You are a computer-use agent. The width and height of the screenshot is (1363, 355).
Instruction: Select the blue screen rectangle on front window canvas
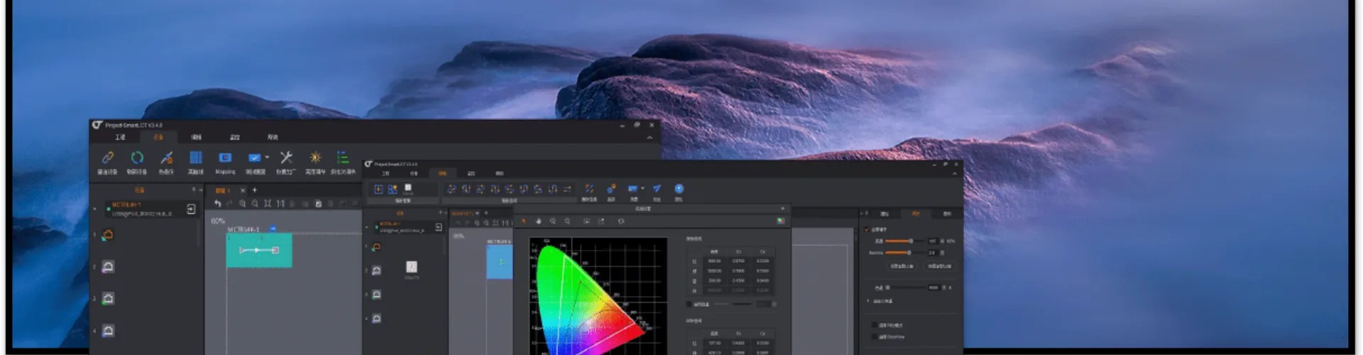[x=499, y=261]
